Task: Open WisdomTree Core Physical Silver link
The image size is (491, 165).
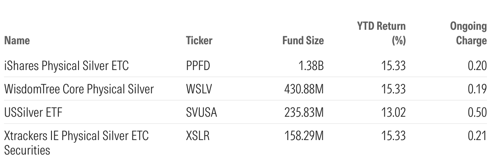Action: (x=79, y=89)
